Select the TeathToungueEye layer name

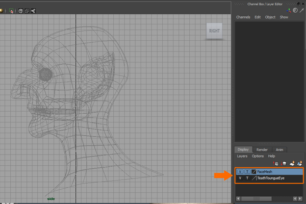[x=271, y=178]
